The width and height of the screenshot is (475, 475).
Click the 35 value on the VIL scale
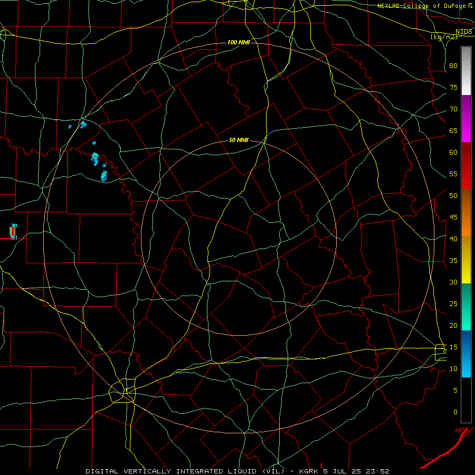coord(453,261)
